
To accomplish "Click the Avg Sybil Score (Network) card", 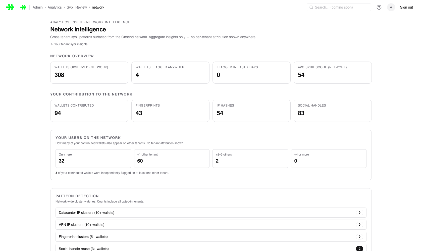I will (x=333, y=73).
